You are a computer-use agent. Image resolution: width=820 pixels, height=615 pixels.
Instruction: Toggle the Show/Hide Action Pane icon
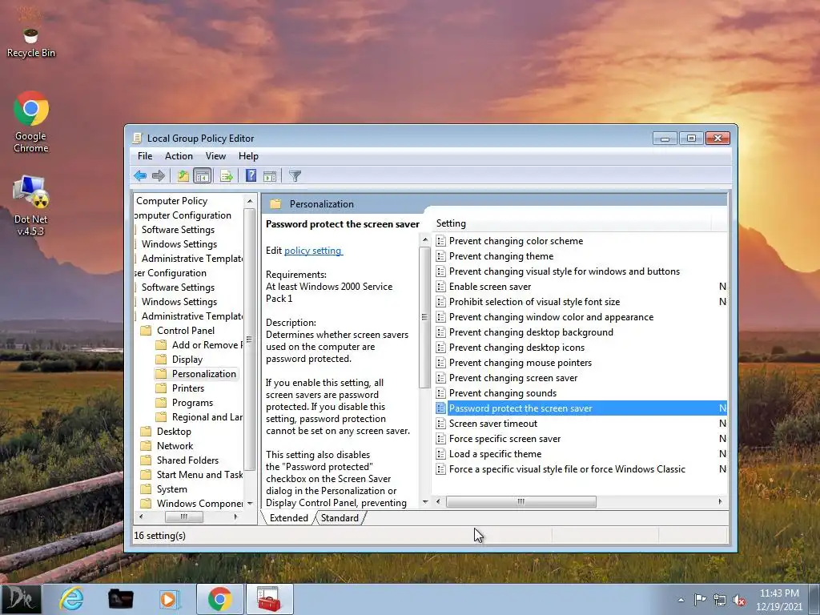(x=270, y=175)
